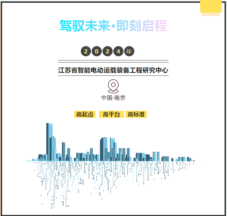This screenshot has width=227, height=216.
Task: Click the "4" digit circle
Action: [x=119, y=52]
